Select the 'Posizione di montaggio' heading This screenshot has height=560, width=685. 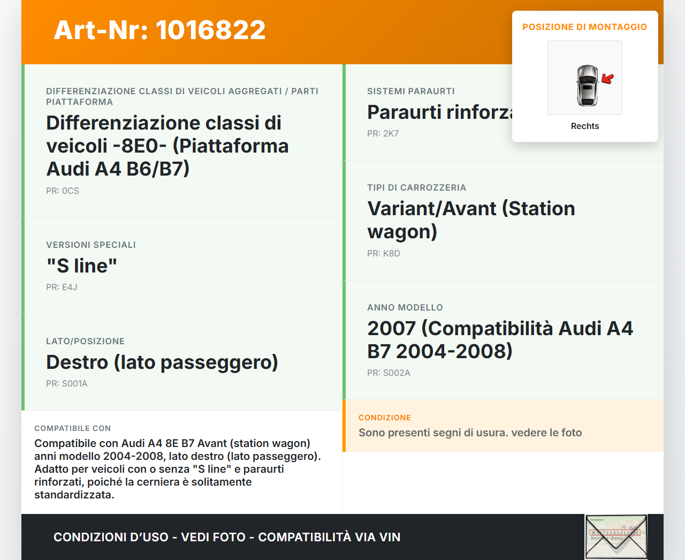pos(584,27)
